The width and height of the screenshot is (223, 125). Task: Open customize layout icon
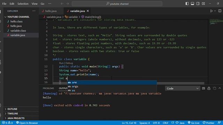(x=203, y=3)
